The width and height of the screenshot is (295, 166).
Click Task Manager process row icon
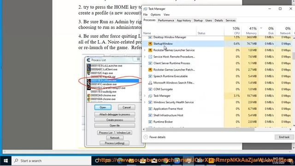(x=150, y=96)
